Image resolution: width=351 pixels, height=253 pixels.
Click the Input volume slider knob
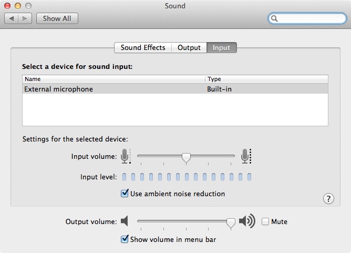tap(186, 158)
